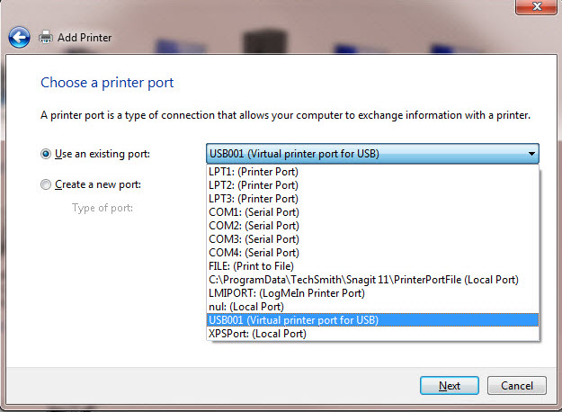Click the Add Printer icon in title

click(x=46, y=37)
